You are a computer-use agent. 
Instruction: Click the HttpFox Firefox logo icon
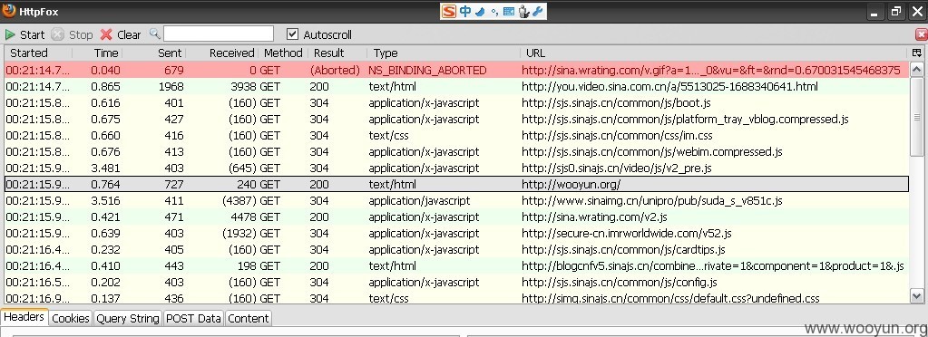pos(9,11)
